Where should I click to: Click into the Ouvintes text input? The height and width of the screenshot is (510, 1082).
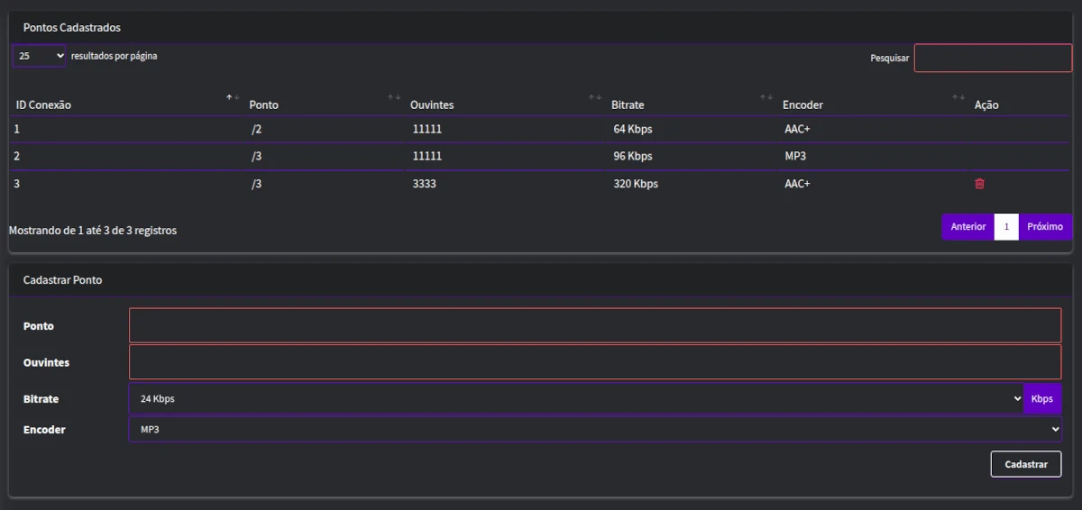595,362
